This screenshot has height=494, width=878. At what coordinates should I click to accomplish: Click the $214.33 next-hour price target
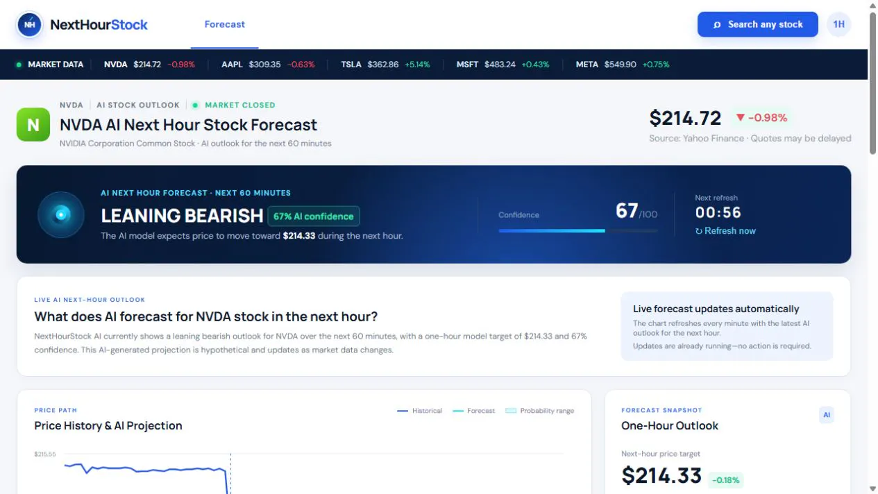pos(661,476)
